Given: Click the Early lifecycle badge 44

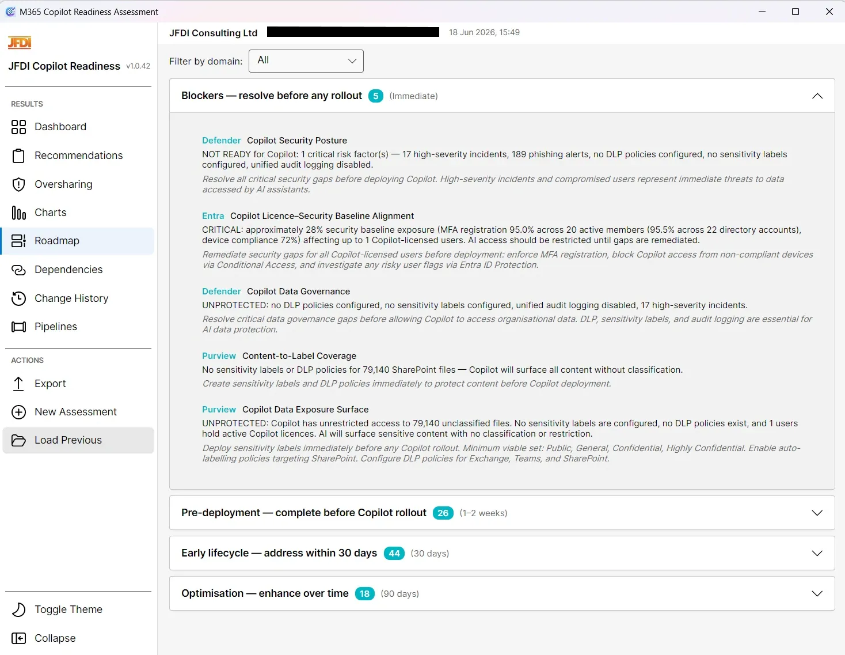Looking at the screenshot, I should click(x=394, y=554).
